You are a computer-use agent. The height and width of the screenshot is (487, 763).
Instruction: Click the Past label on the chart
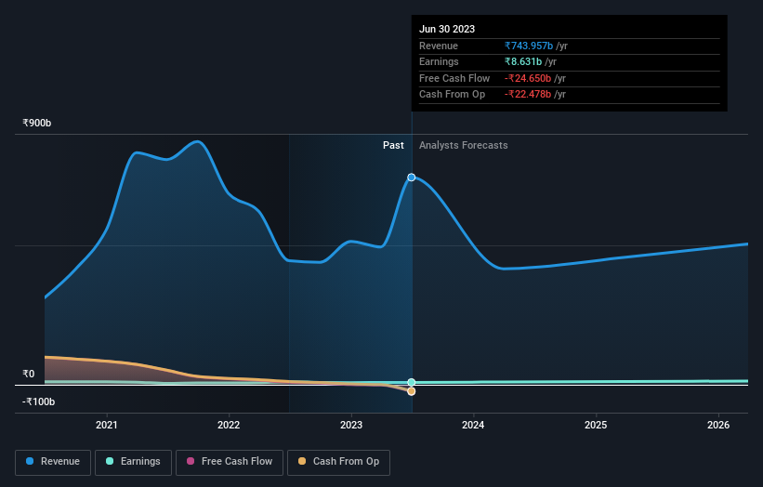click(x=393, y=146)
